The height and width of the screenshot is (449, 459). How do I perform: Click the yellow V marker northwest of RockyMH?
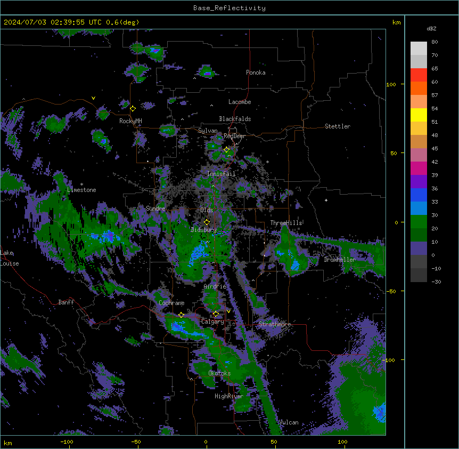click(x=93, y=98)
